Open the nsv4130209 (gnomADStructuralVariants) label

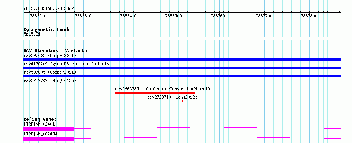[x=68, y=64]
